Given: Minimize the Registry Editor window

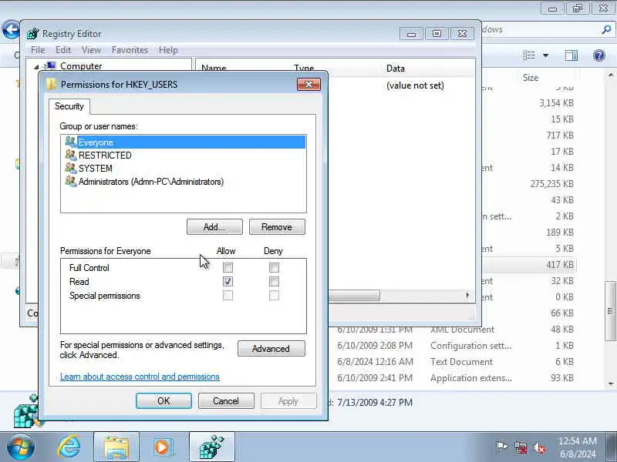Looking at the screenshot, I should click(x=412, y=34).
